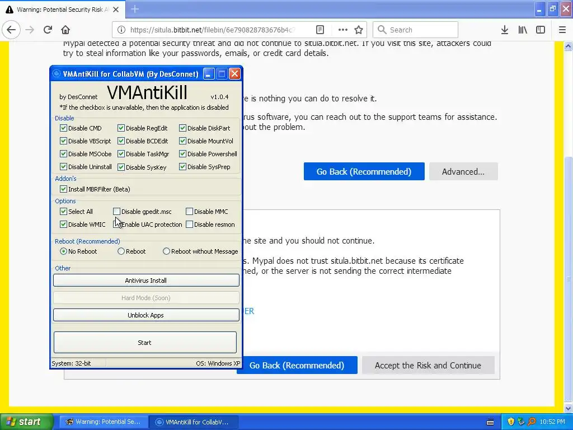Open the browser home page icon
The width and height of the screenshot is (573, 430).
pos(65,30)
